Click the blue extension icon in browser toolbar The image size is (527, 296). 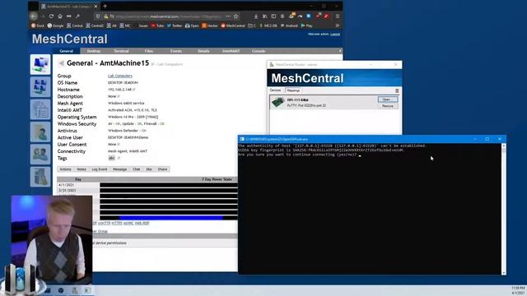pos(309,16)
